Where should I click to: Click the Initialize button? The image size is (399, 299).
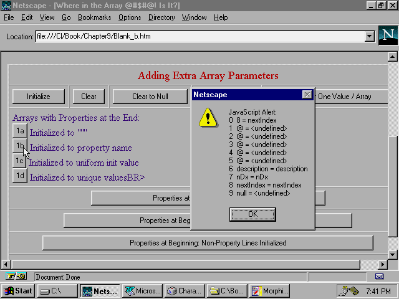click(x=38, y=97)
